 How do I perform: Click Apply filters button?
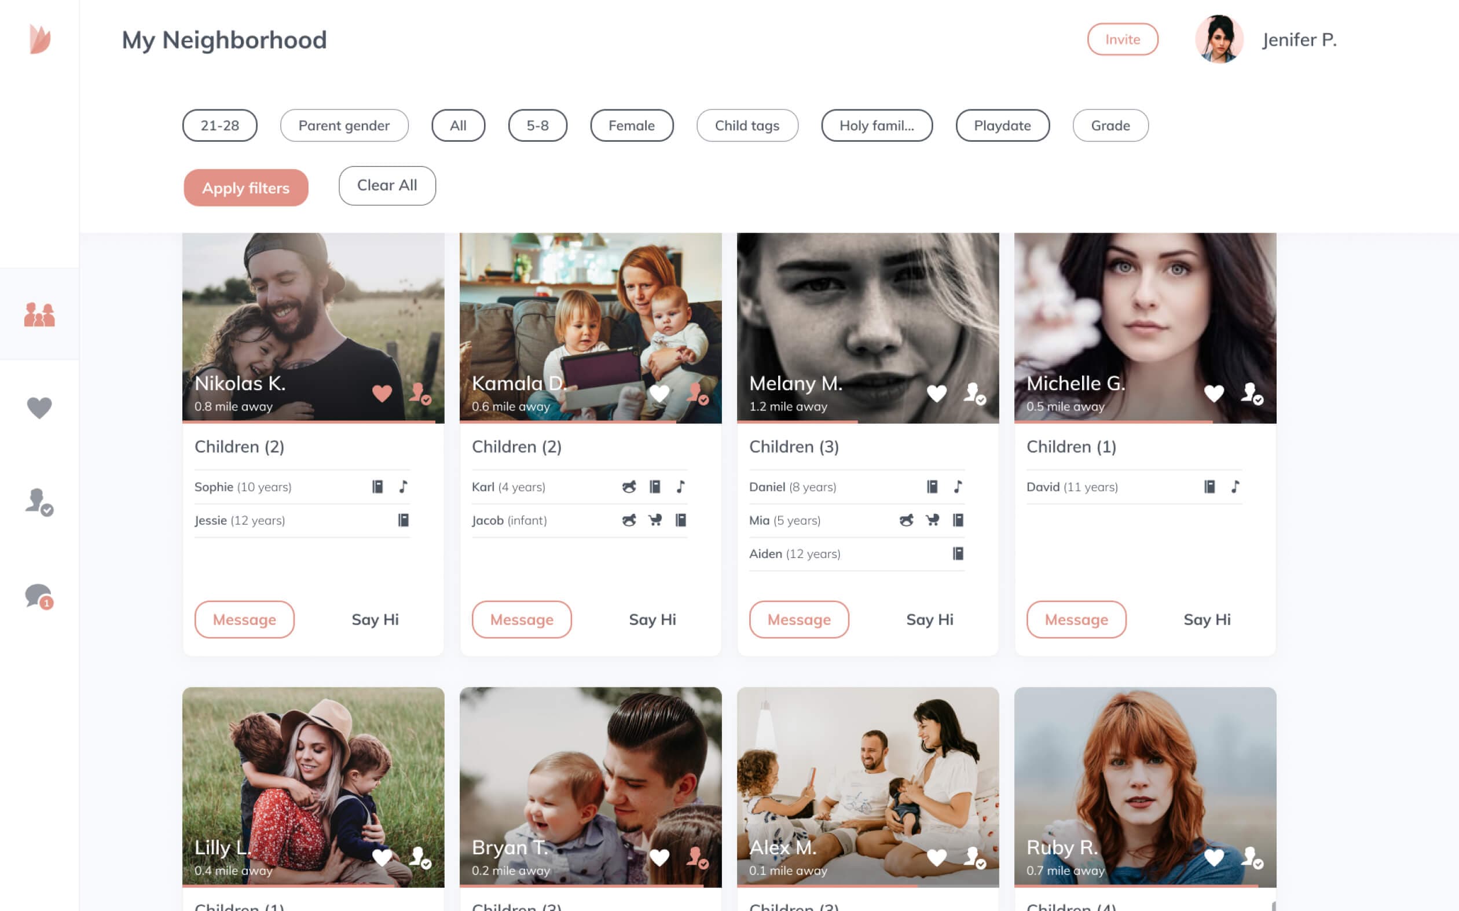coord(244,187)
